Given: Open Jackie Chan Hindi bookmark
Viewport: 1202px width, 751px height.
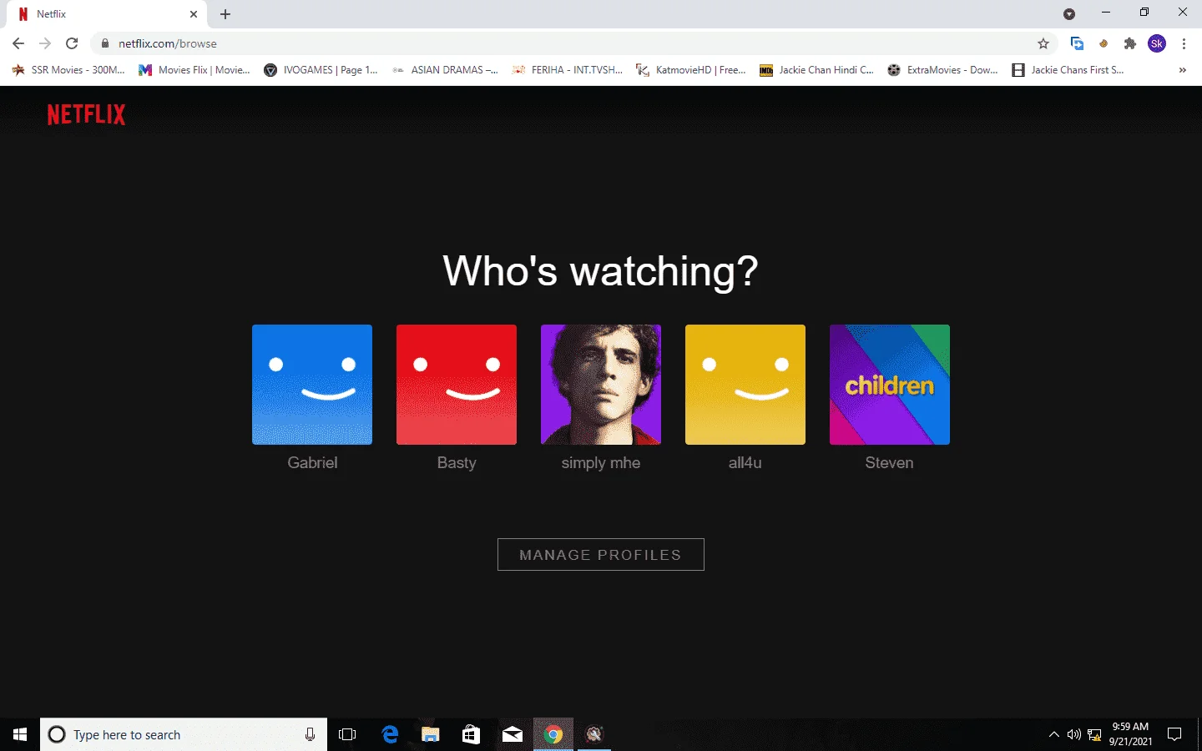Looking at the screenshot, I should 817,70.
